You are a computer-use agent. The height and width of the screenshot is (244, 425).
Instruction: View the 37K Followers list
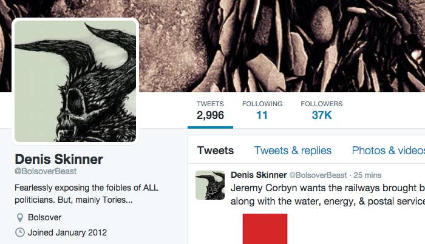(x=321, y=111)
